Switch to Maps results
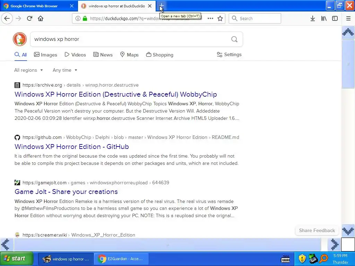This screenshot has width=355, height=266. (129, 55)
